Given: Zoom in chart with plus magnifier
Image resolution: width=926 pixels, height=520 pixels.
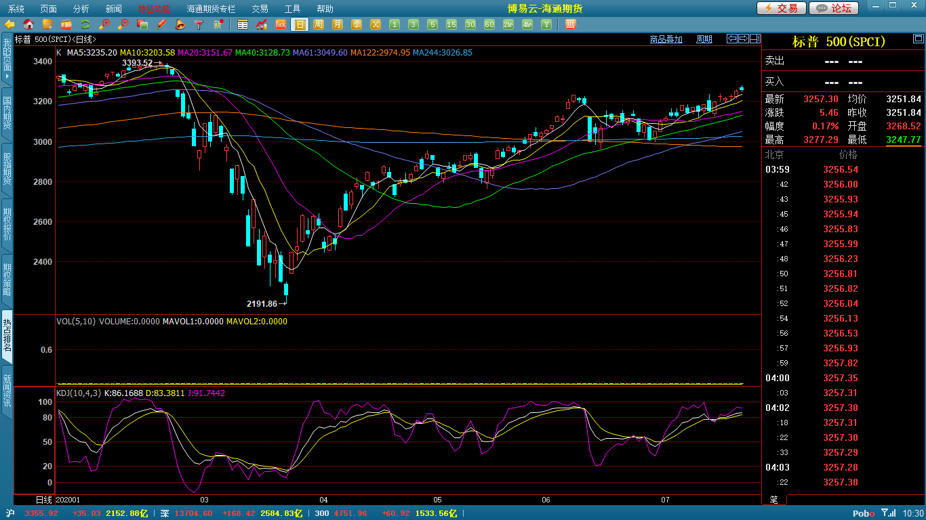Looking at the screenshot, I should (x=104, y=24).
